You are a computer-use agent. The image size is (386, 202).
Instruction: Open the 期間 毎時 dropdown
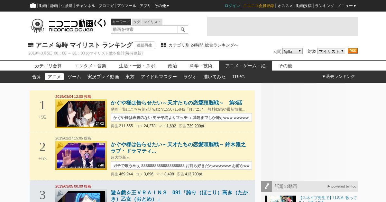coord(292,51)
